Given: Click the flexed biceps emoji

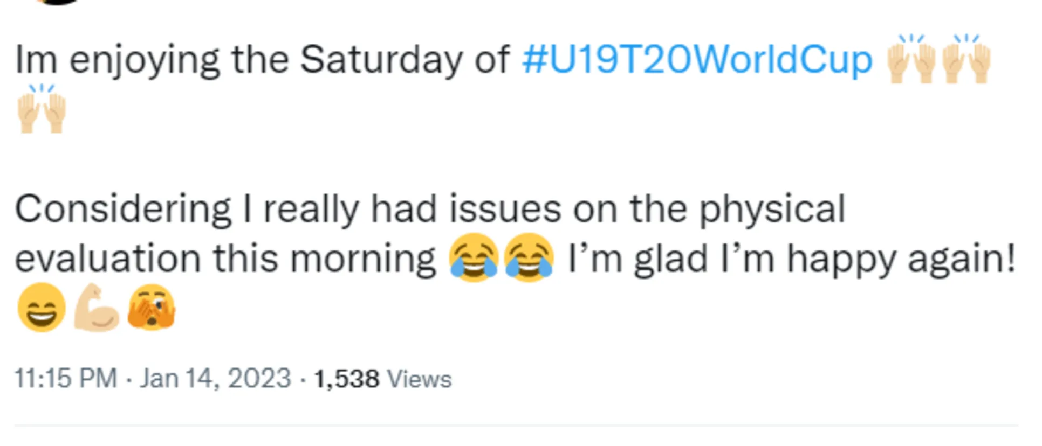Looking at the screenshot, I should point(97,307).
